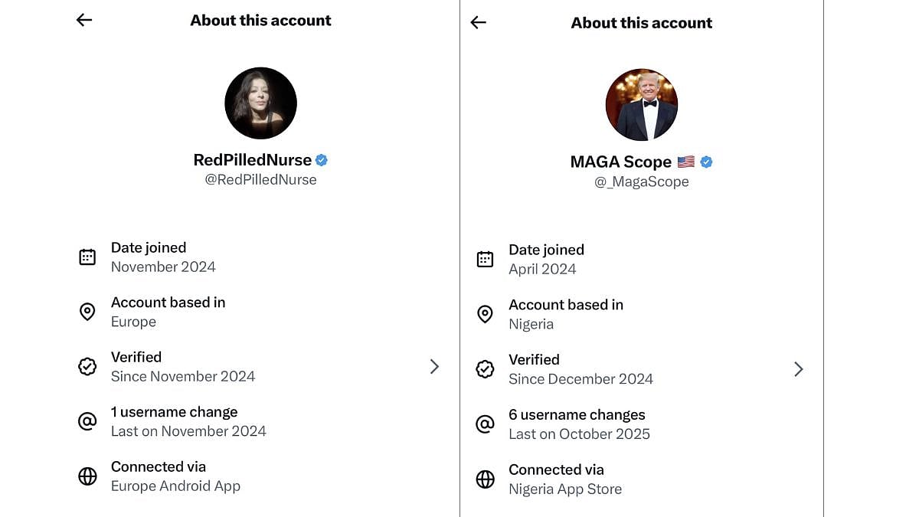Go back from the RedPilledNurse account page
The image size is (919, 517).
[83, 20]
